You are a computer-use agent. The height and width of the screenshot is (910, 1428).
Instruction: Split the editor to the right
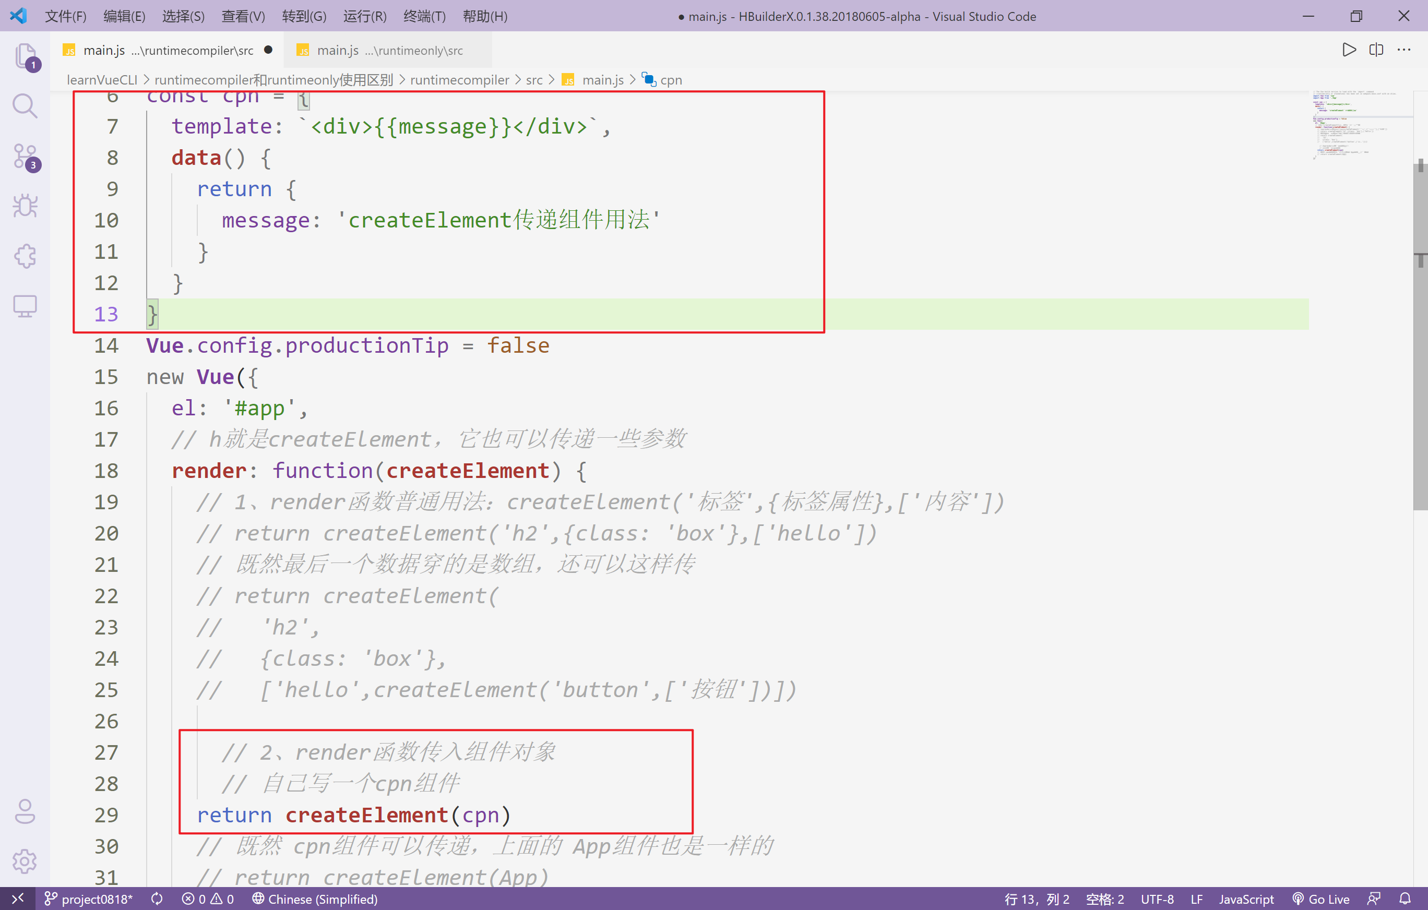(x=1376, y=50)
